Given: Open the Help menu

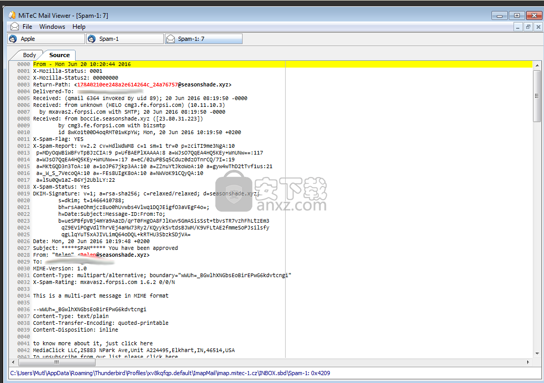Looking at the screenshot, I should tap(79, 27).
